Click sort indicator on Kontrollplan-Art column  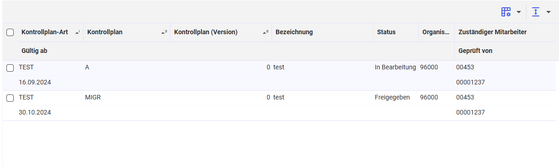(78, 32)
